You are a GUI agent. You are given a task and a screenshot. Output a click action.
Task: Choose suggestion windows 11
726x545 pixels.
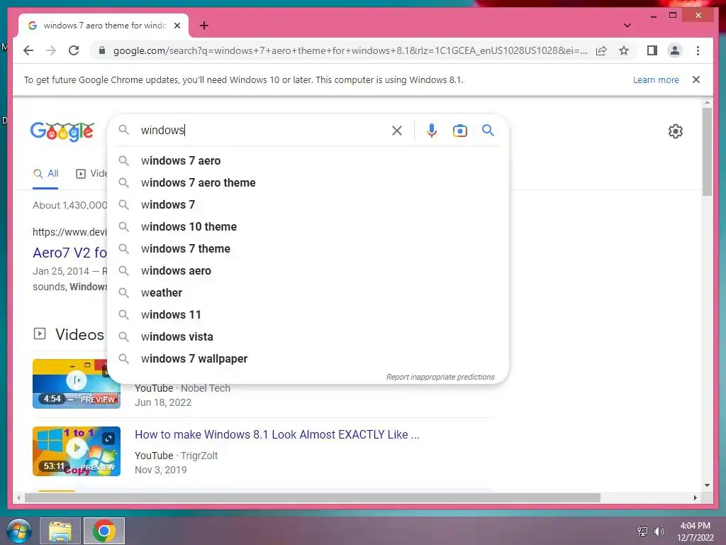308,314
